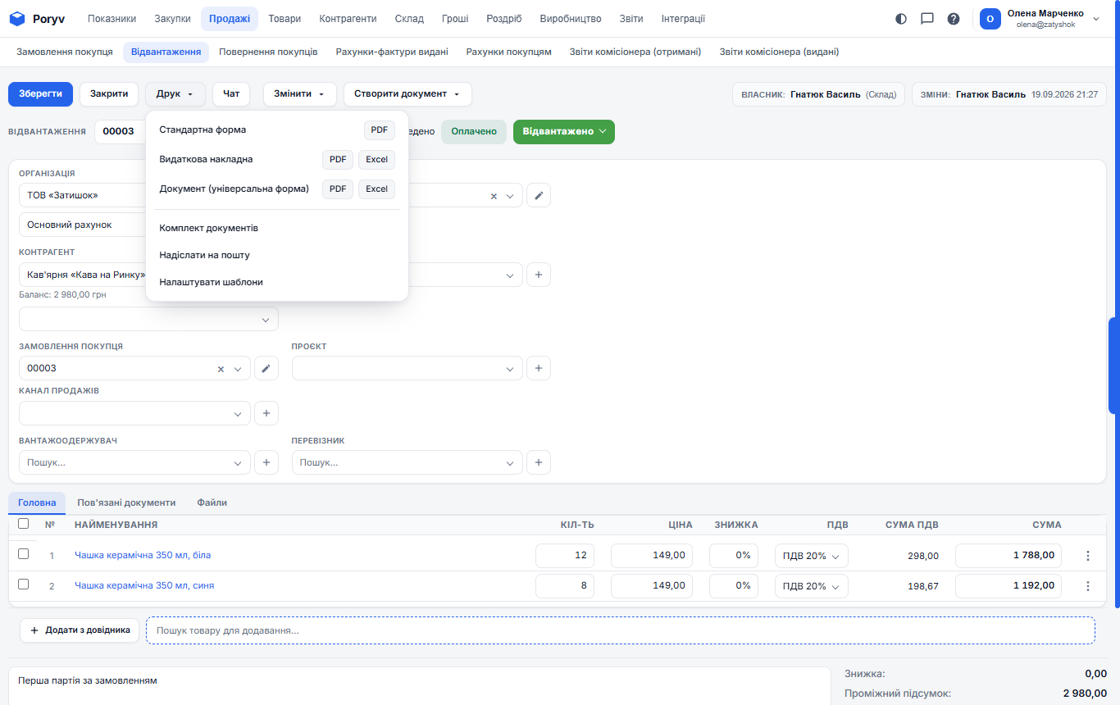Open row menu for white ceramic cup
Viewport: 1120px width, 705px height.
[x=1088, y=556]
